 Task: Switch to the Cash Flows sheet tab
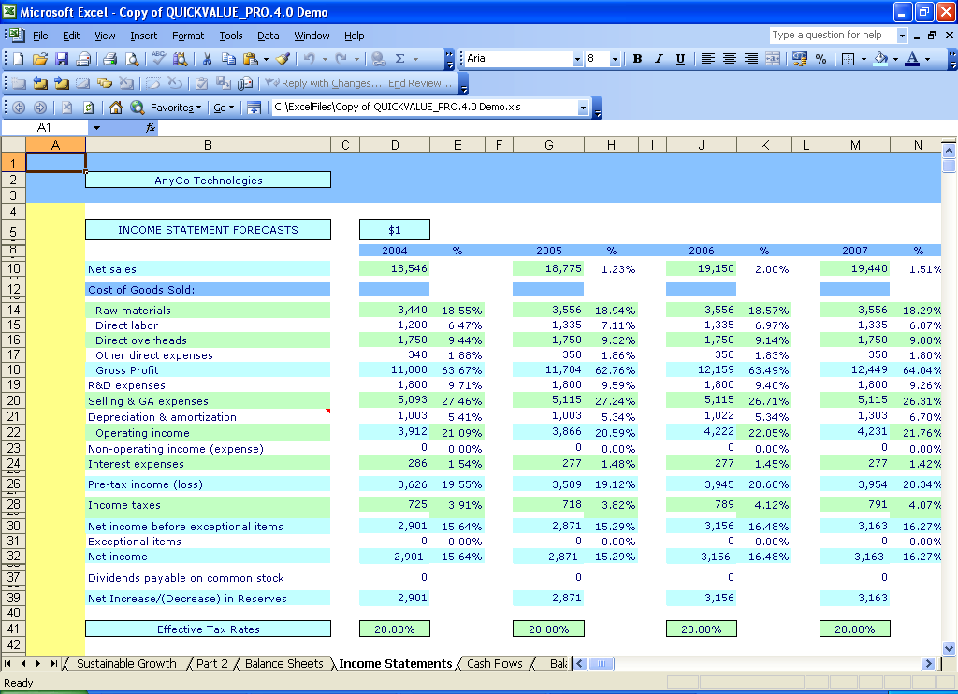pos(494,663)
